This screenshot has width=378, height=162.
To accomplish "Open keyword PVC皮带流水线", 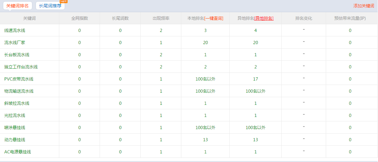I will coord(19,79).
